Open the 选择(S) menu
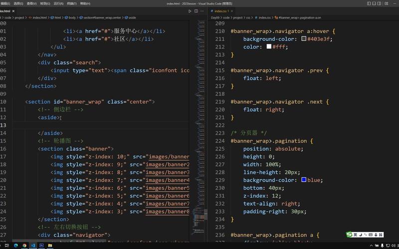This screenshot has height=249, width=399. point(18,3)
